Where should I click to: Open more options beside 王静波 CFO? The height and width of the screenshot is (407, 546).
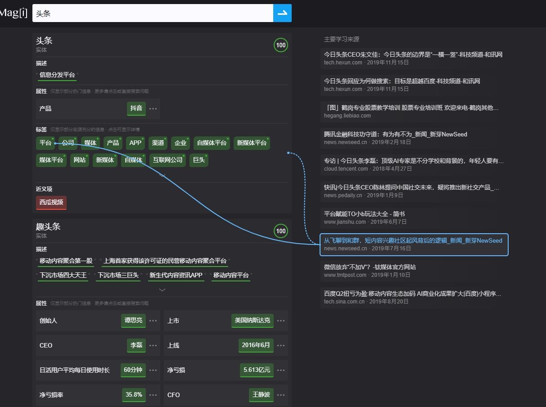(281, 395)
